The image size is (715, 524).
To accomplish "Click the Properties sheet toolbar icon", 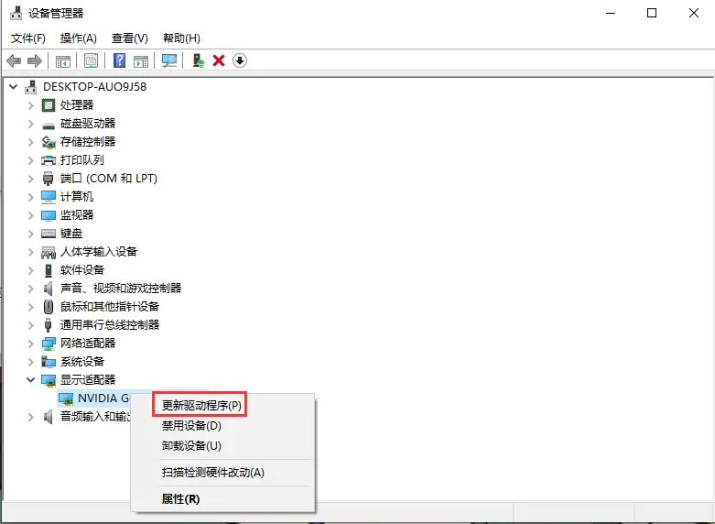I will [x=92, y=60].
